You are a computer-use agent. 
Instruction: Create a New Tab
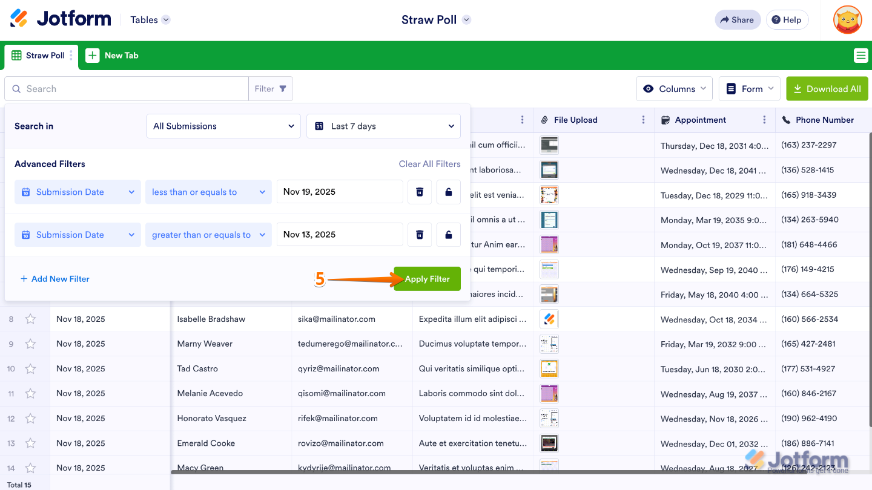pyautogui.click(x=112, y=55)
